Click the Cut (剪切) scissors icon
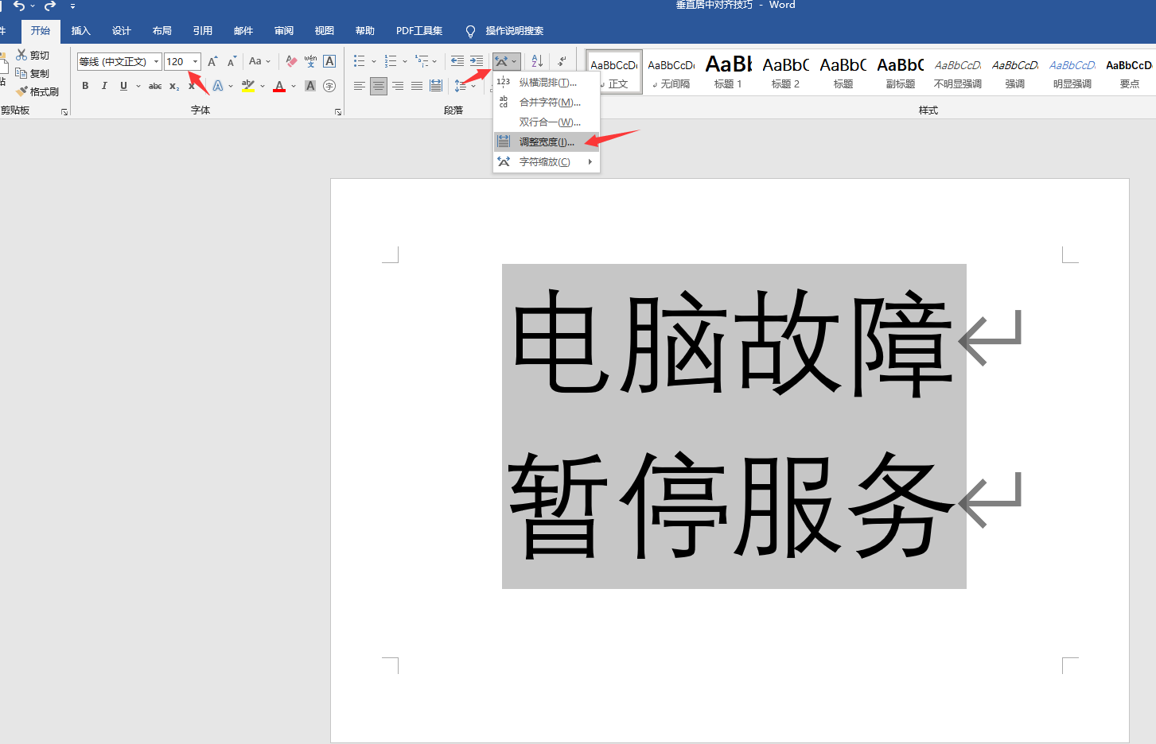The height and width of the screenshot is (744, 1156). click(21, 55)
